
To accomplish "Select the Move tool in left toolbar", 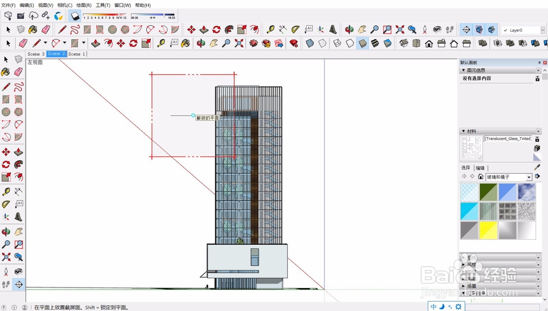I will (6, 151).
